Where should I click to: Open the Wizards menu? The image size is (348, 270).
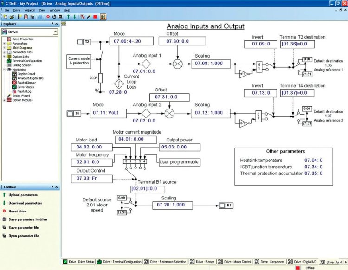(x=29, y=10)
